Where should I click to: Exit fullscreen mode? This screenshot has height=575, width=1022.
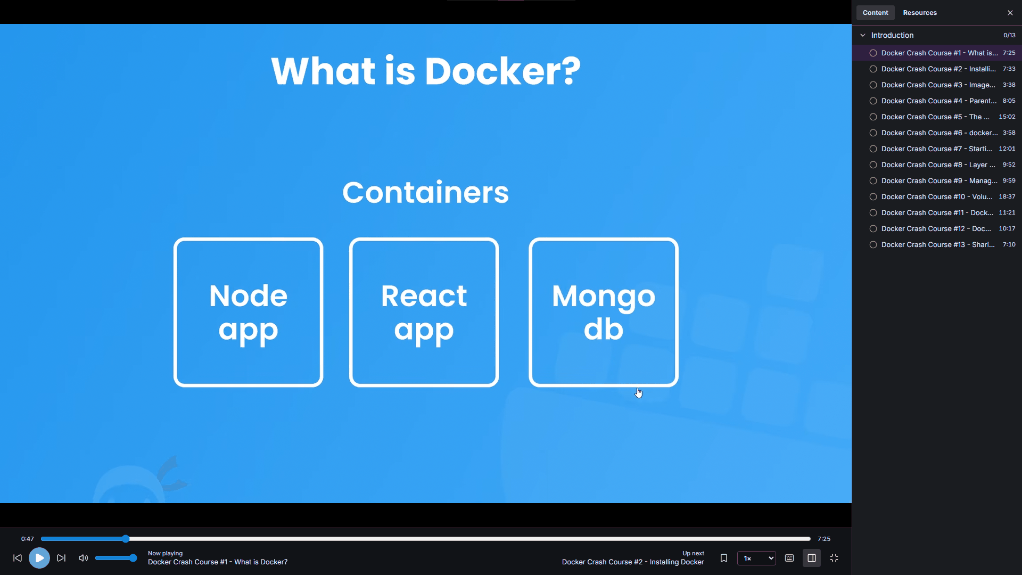(x=834, y=558)
